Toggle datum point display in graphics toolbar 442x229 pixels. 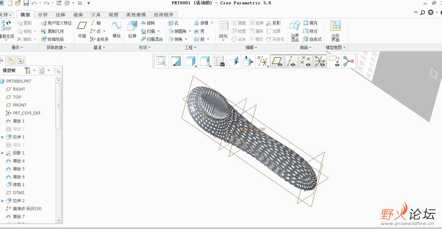coord(305,61)
